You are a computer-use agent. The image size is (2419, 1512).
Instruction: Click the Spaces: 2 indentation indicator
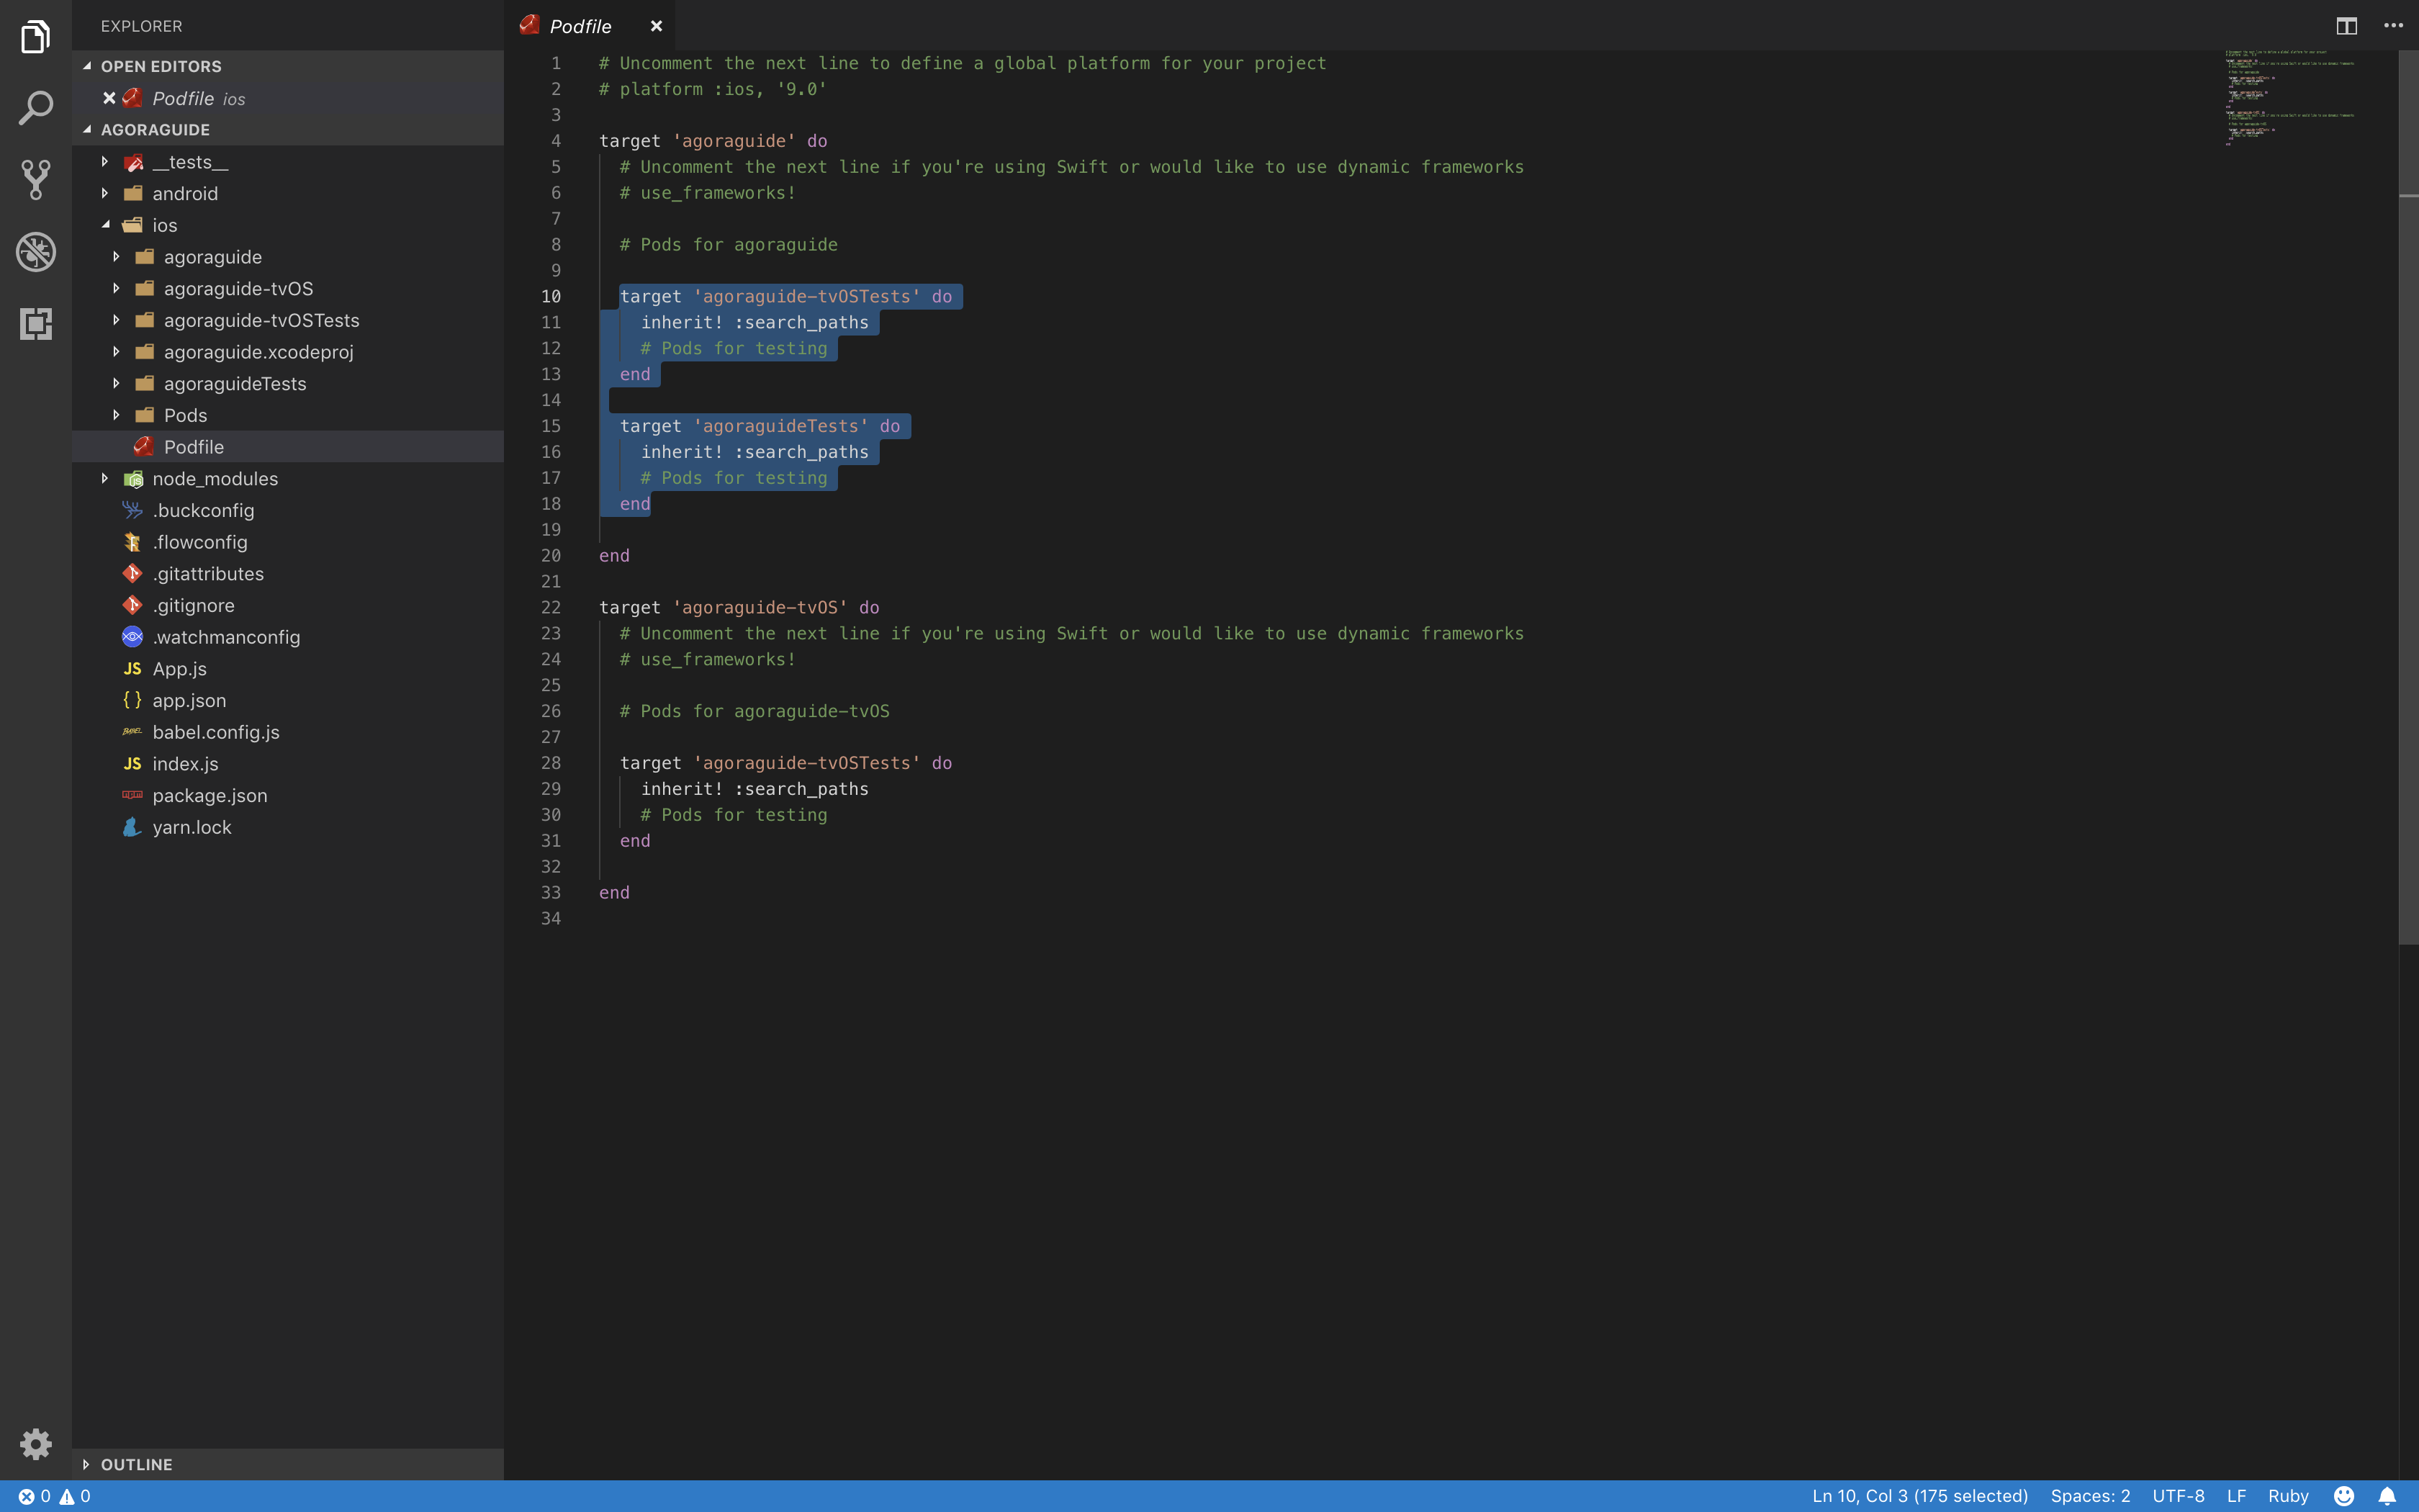[2090, 1495]
